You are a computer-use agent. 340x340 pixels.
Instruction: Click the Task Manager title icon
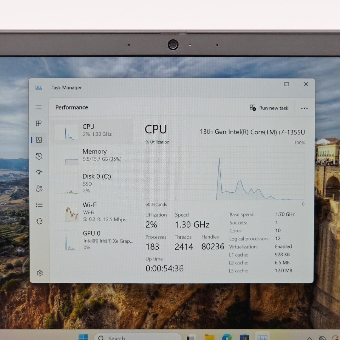tap(39, 88)
